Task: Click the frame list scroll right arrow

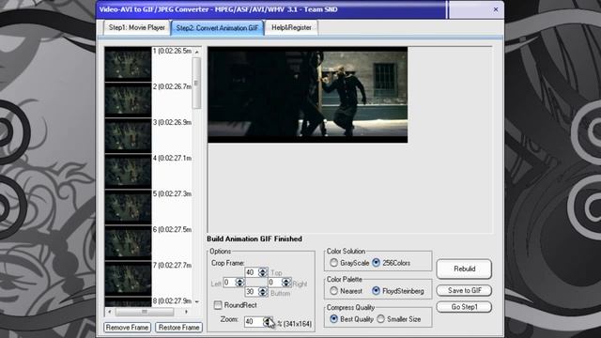Action: pyautogui.click(x=187, y=312)
